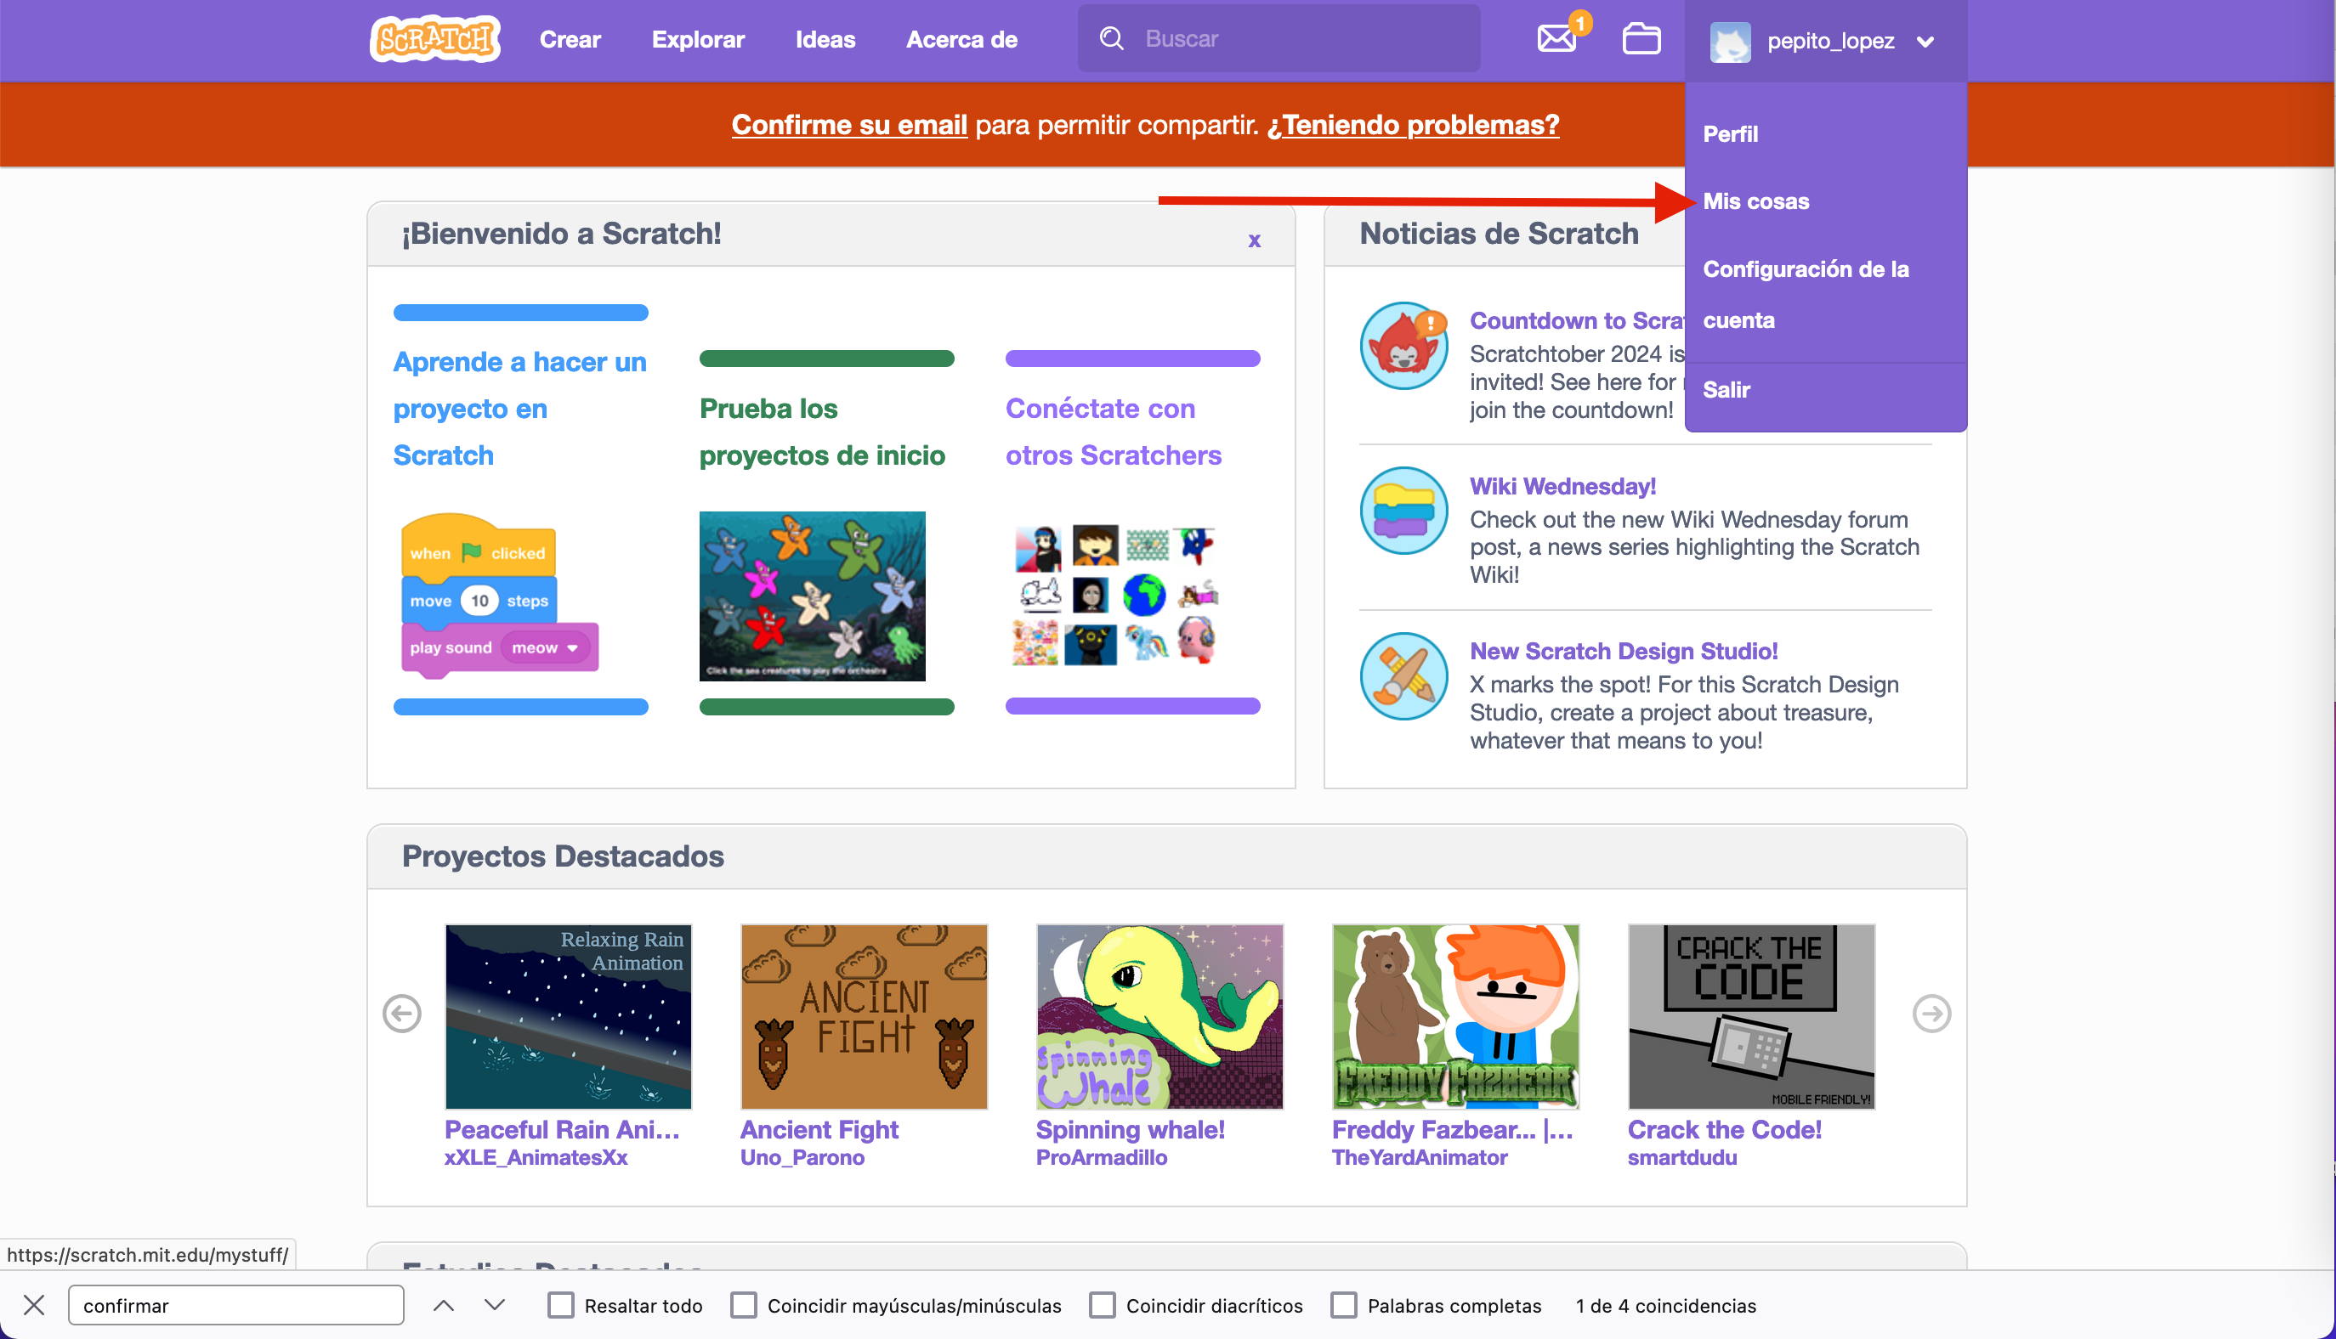Collapse the pepito_lopez account dropdown
Viewport: 2336px width, 1339px height.
click(1925, 42)
